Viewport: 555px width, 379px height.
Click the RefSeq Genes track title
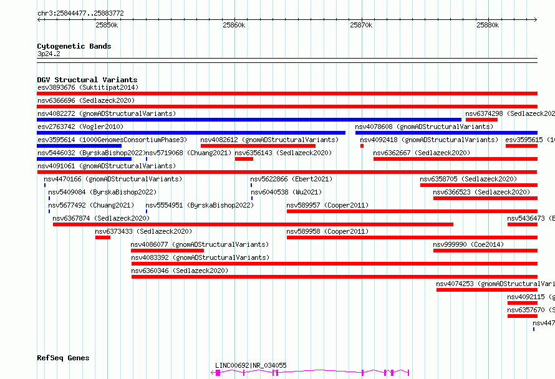click(63, 358)
